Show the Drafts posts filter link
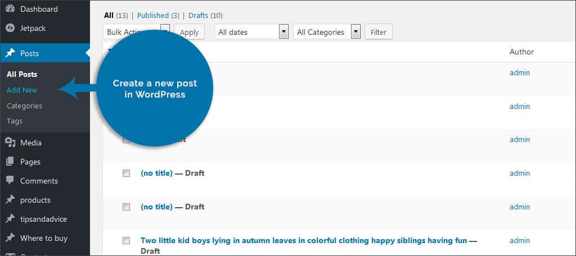Image resolution: width=576 pixels, height=256 pixels. coord(199,15)
